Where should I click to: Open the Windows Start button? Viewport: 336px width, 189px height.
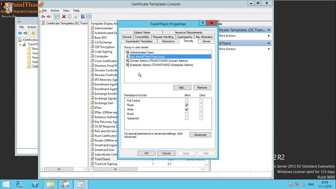(x=6, y=184)
